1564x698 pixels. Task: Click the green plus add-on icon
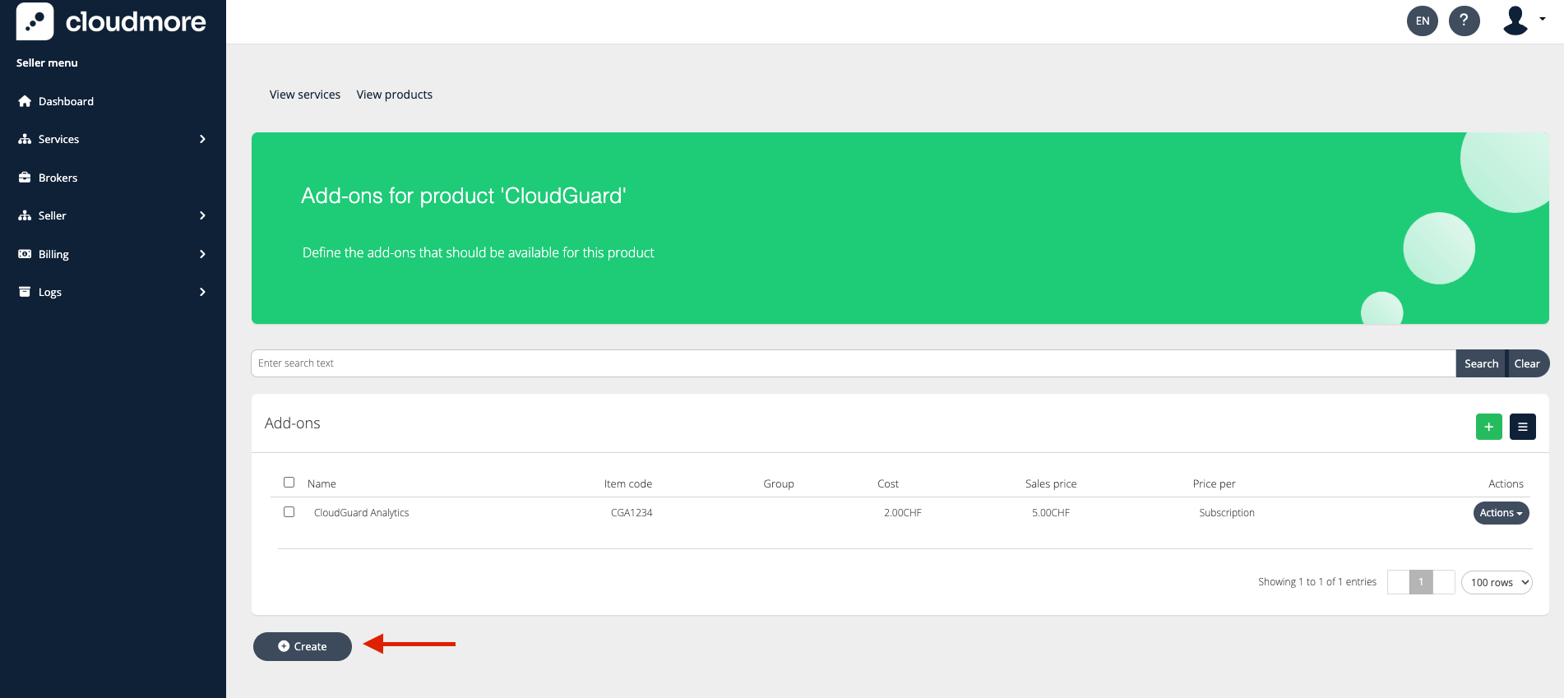[x=1488, y=427]
